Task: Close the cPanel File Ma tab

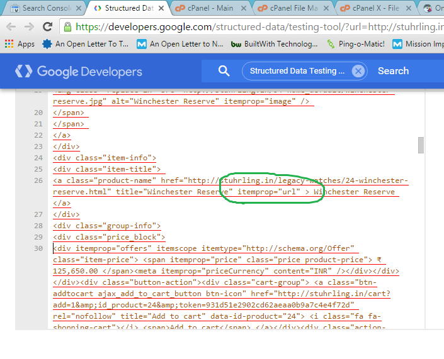Action: click(326, 8)
